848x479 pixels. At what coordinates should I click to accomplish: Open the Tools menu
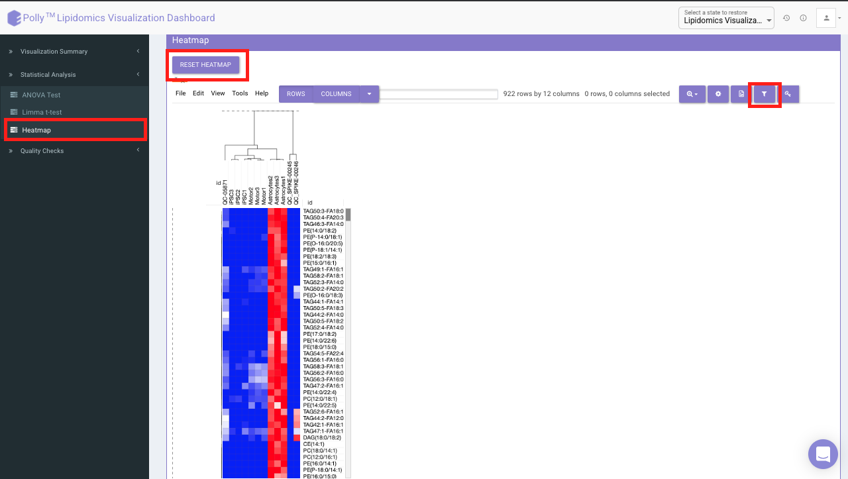click(x=240, y=93)
